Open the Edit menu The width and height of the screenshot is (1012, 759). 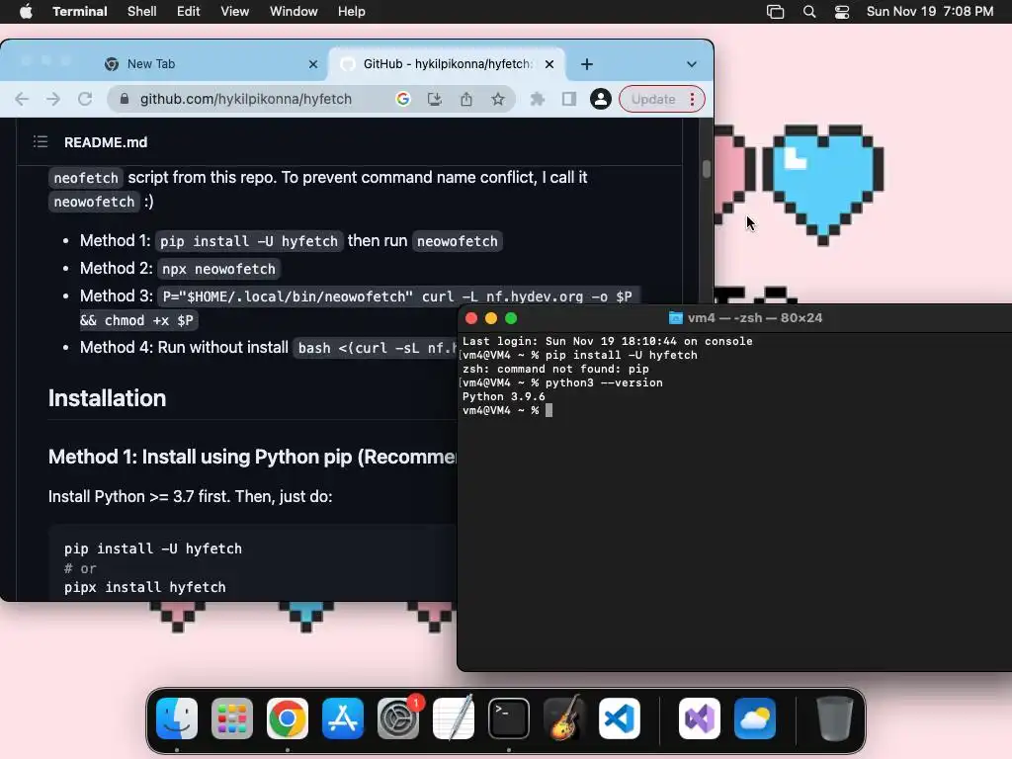(x=189, y=12)
